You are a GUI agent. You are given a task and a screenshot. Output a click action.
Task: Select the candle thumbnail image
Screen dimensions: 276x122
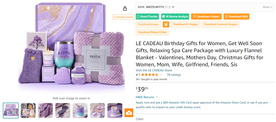pos(115,110)
